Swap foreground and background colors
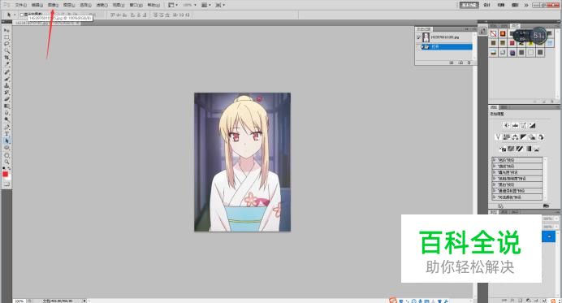The image size is (562, 303). click(9, 168)
